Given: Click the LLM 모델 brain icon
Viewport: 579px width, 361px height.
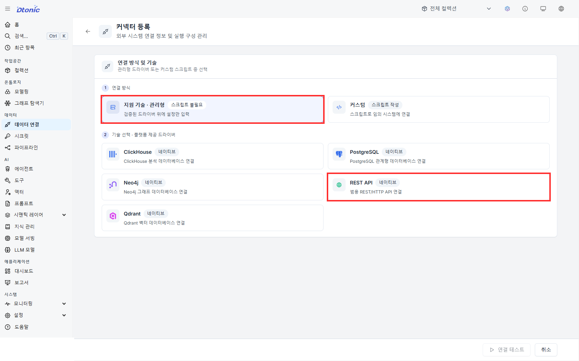Looking at the screenshot, I should coord(8,250).
